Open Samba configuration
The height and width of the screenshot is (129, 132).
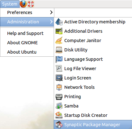[93, 106]
